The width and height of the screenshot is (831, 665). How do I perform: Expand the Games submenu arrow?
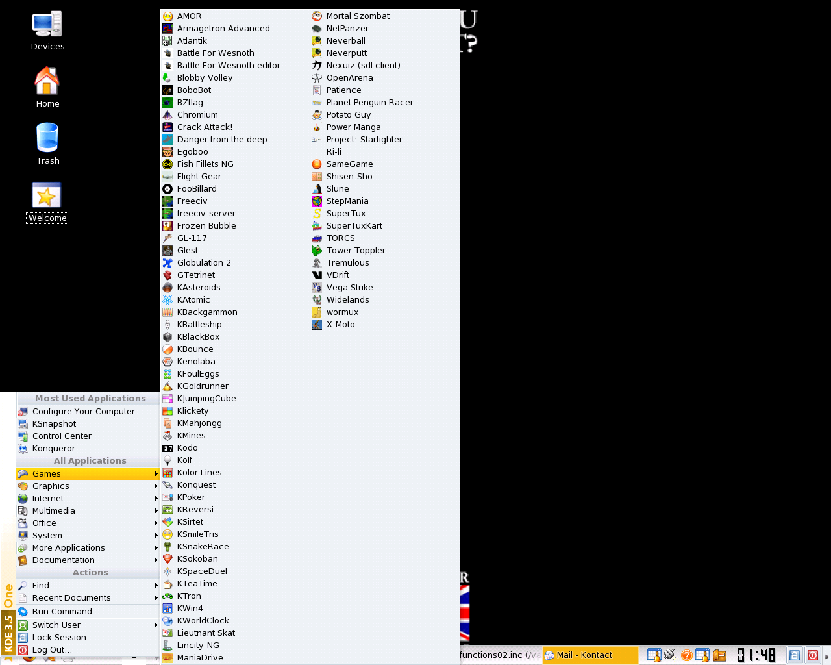pos(156,474)
